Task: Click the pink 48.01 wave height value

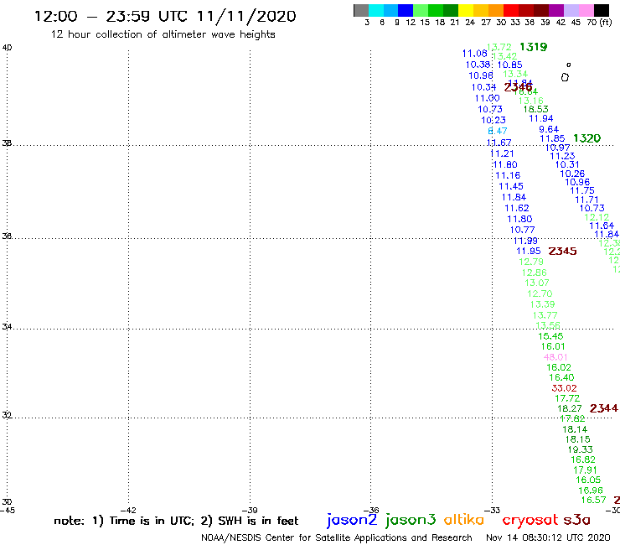Action: click(x=555, y=357)
